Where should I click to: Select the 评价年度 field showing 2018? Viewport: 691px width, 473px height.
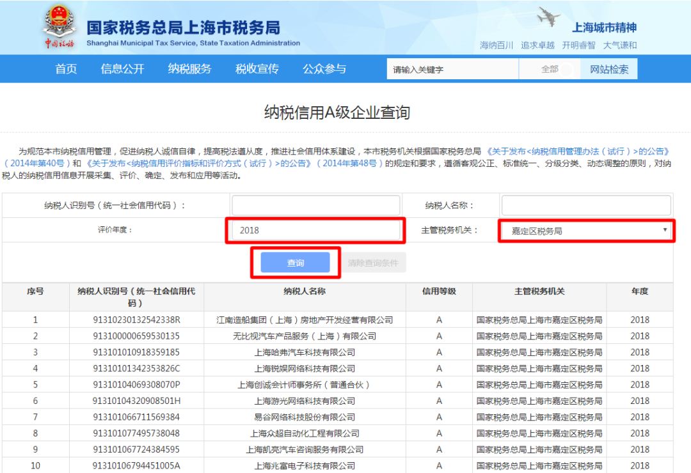coord(315,230)
